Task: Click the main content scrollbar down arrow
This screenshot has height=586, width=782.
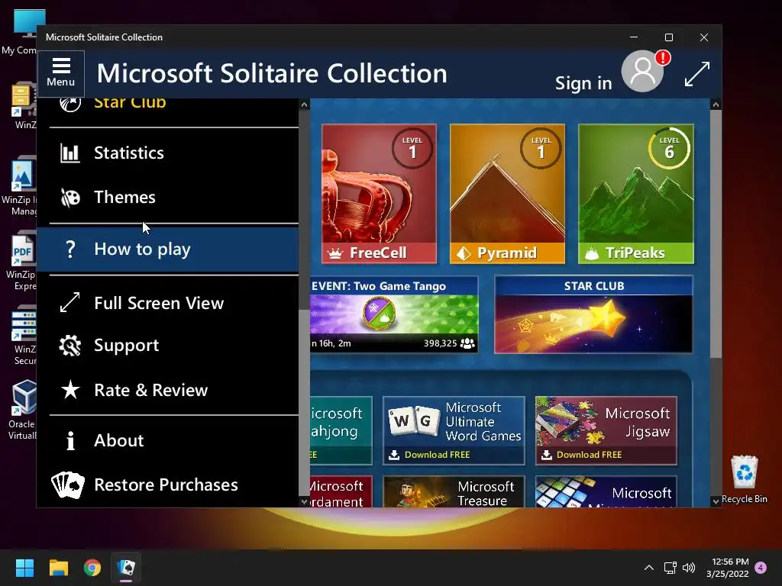Action: coord(716,501)
